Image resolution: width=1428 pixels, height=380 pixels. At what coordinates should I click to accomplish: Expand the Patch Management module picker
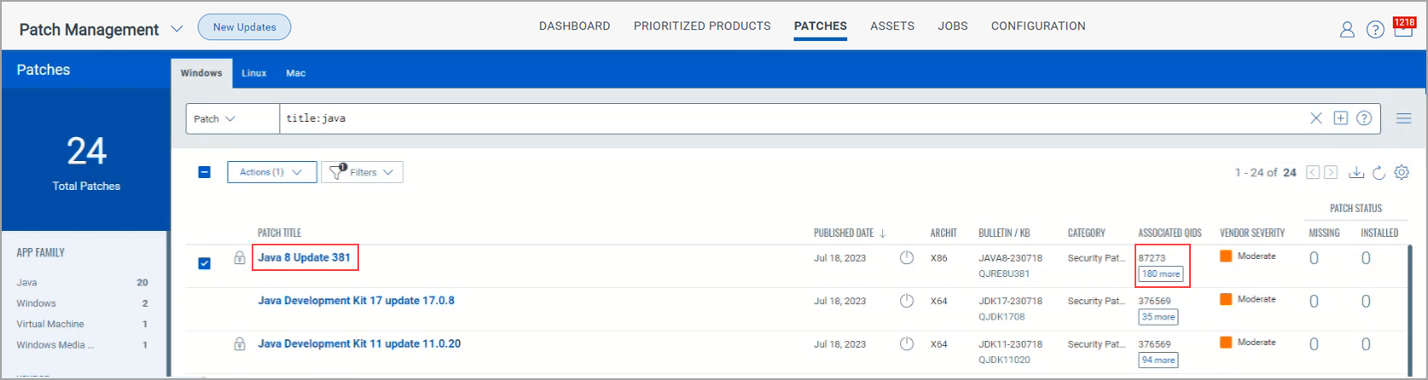(x=177, y=29)
